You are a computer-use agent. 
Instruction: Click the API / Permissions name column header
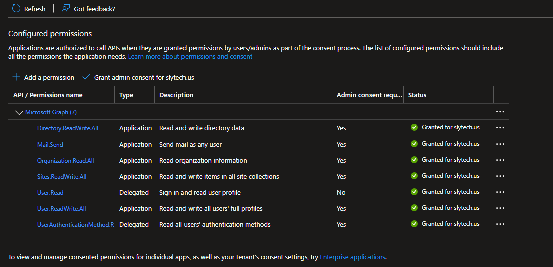click(48, 95)
